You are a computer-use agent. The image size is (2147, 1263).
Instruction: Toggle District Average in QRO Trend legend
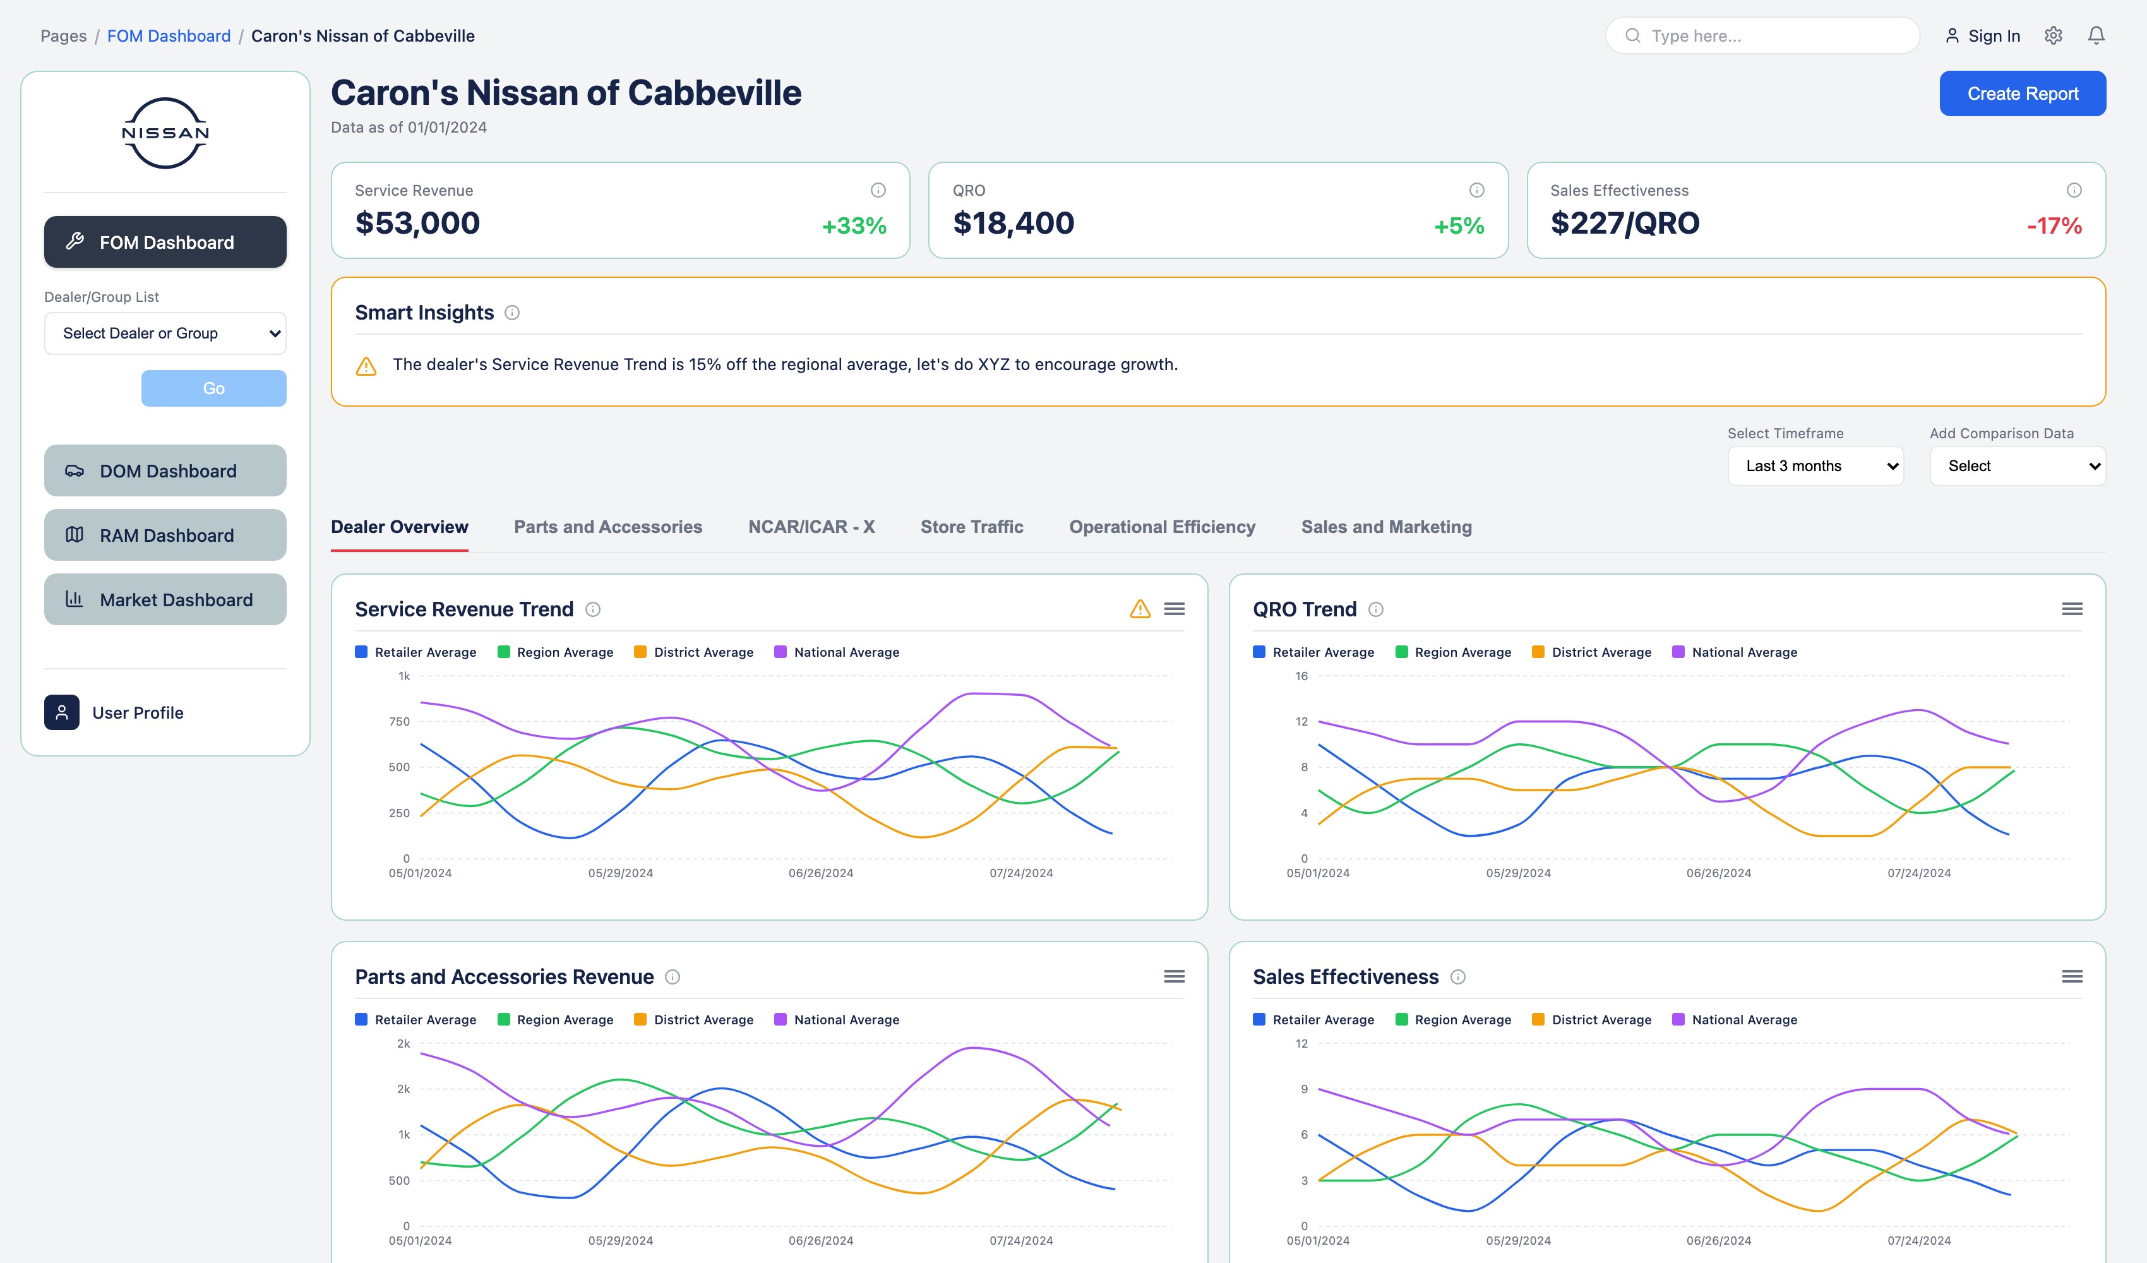coord(1591,652)
